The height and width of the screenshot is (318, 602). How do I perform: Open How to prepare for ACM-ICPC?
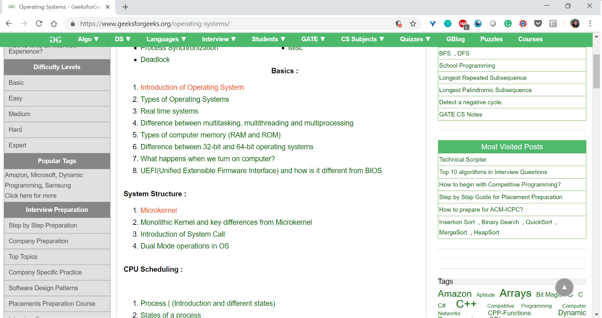click(x=481, y=210)
